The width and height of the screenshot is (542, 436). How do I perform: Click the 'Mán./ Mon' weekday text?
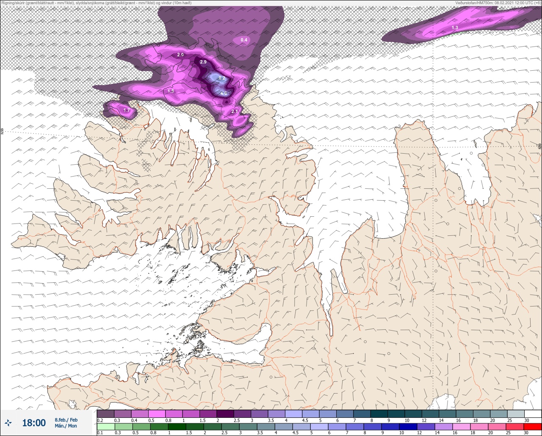tap(66, 426)
